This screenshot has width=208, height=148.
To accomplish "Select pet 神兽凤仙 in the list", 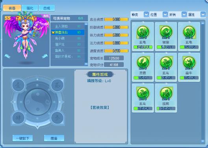I will tap(68, 32).
